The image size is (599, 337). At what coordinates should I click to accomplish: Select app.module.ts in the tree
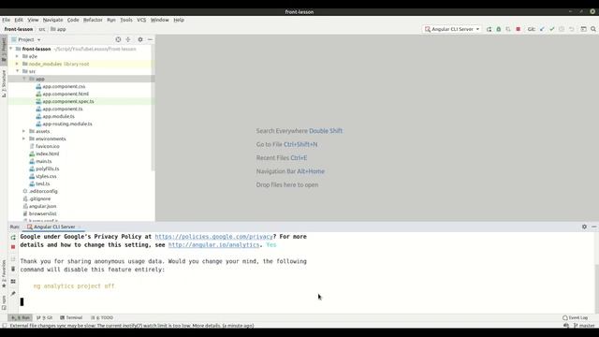58,116
